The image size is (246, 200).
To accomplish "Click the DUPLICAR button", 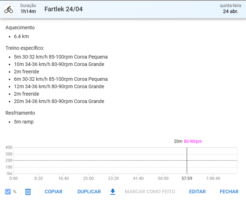I will (89, 192).
